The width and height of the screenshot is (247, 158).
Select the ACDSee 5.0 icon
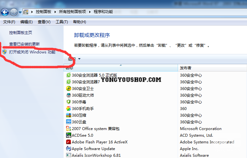click(69, 135)
